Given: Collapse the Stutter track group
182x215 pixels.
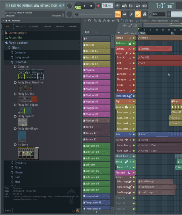Looking at the screenshot, I should [x=131, y=53].
